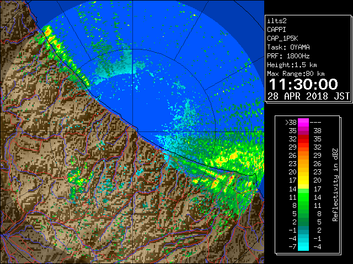Select the 'CAP_1P5K' text
353x264 pixels.
click(282, 38)
